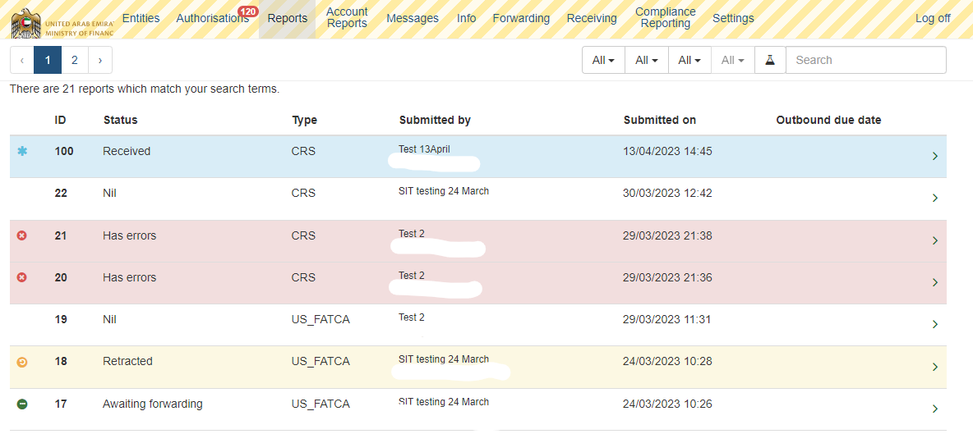Open the Account Reports menu item

click(x=347, y=18)
